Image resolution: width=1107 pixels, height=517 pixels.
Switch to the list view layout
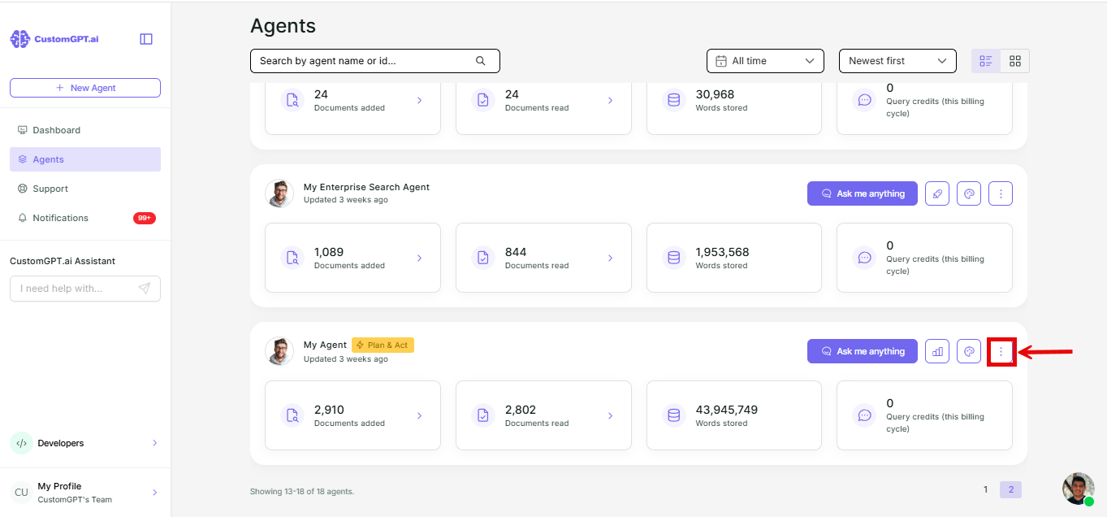point(986,61)
